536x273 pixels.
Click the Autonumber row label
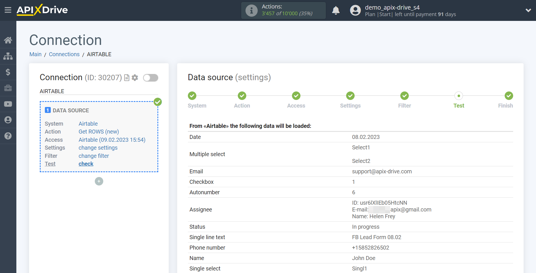205,192
